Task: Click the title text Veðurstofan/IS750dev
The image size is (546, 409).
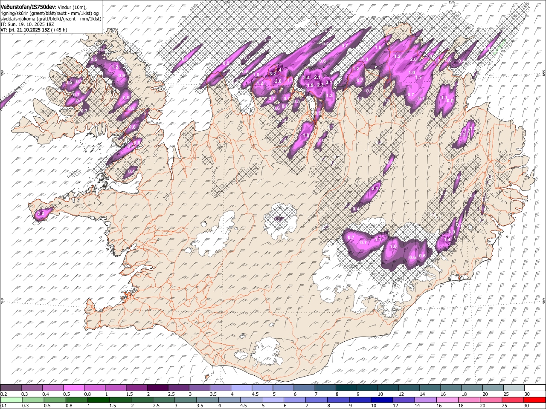Action: click(x=28, y=7)
